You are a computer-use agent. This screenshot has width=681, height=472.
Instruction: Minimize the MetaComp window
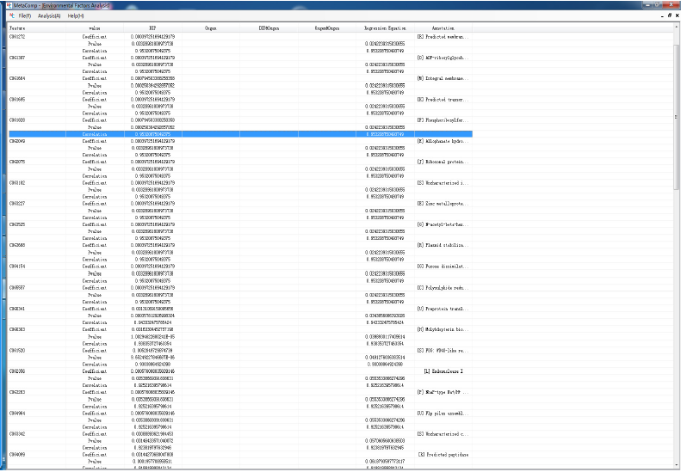point(647,5)
